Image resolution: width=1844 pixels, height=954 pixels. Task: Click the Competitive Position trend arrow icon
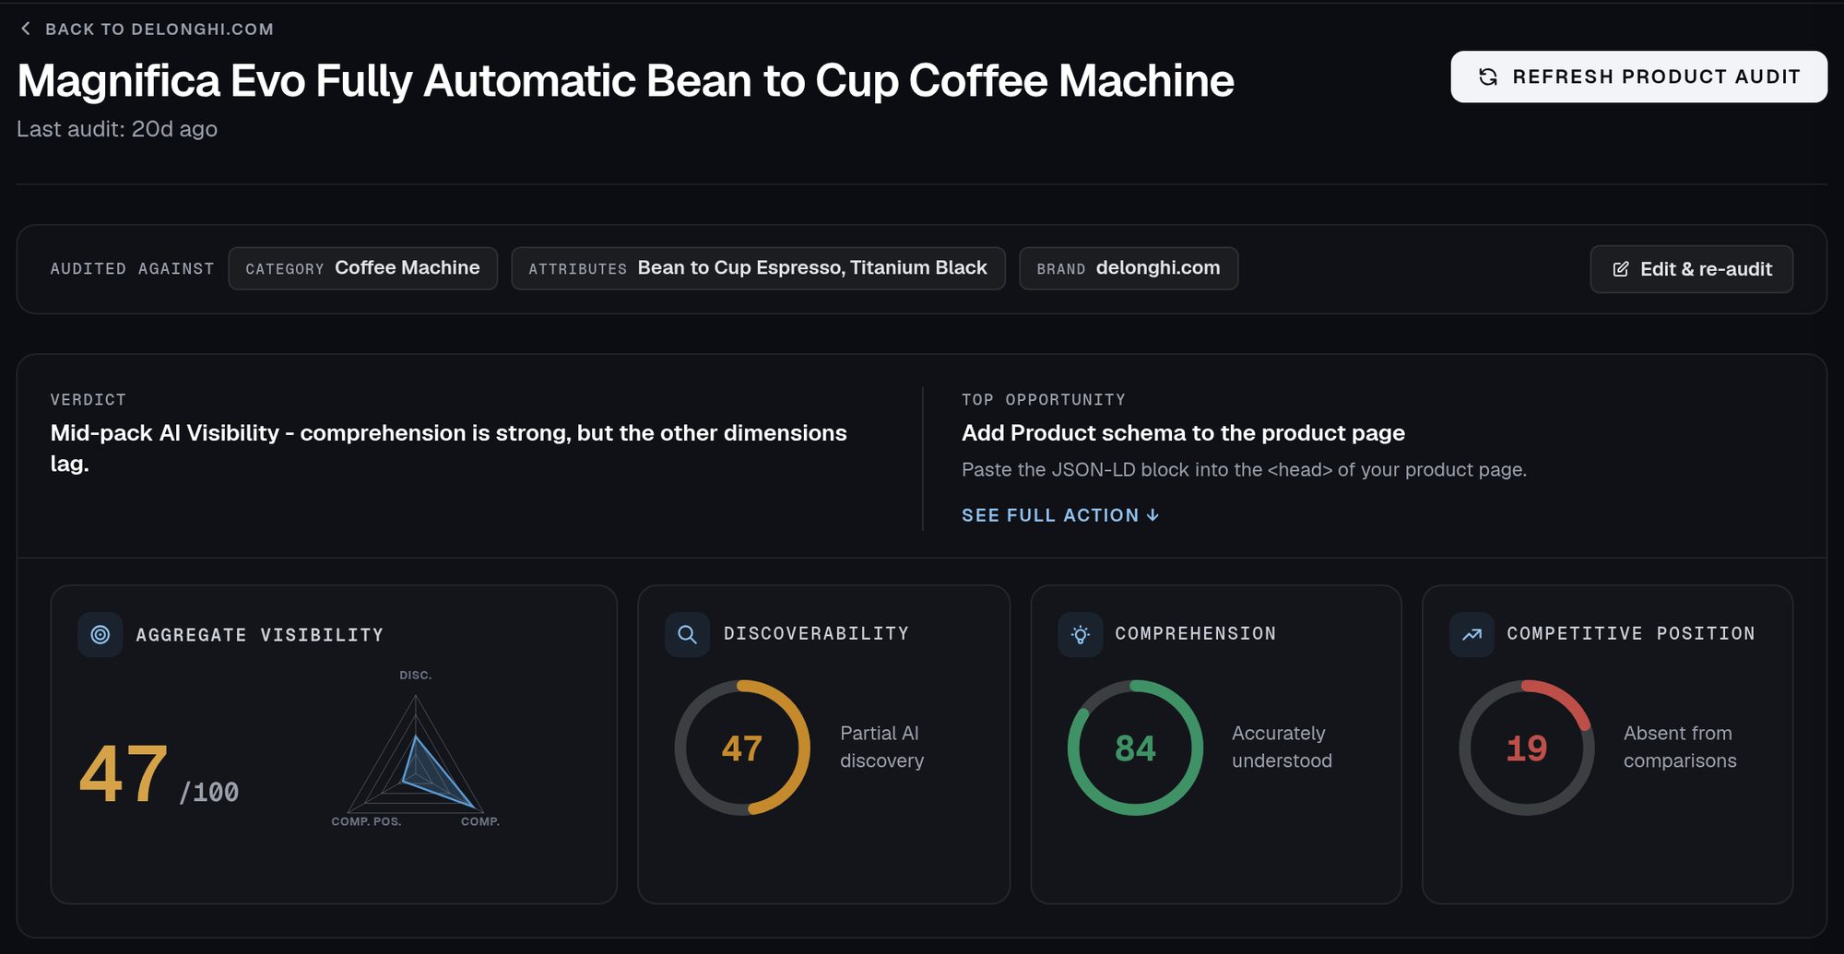pos(1472,634)
